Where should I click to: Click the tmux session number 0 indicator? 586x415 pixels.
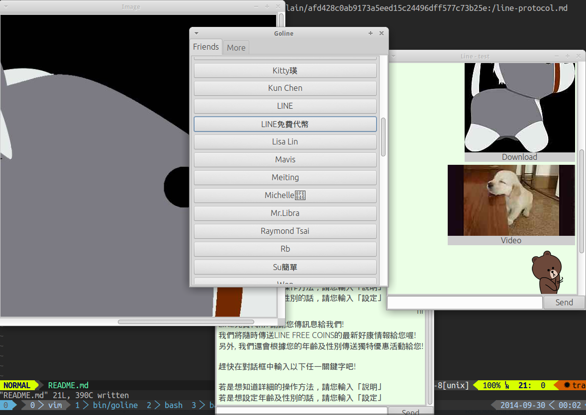point(5,405)
